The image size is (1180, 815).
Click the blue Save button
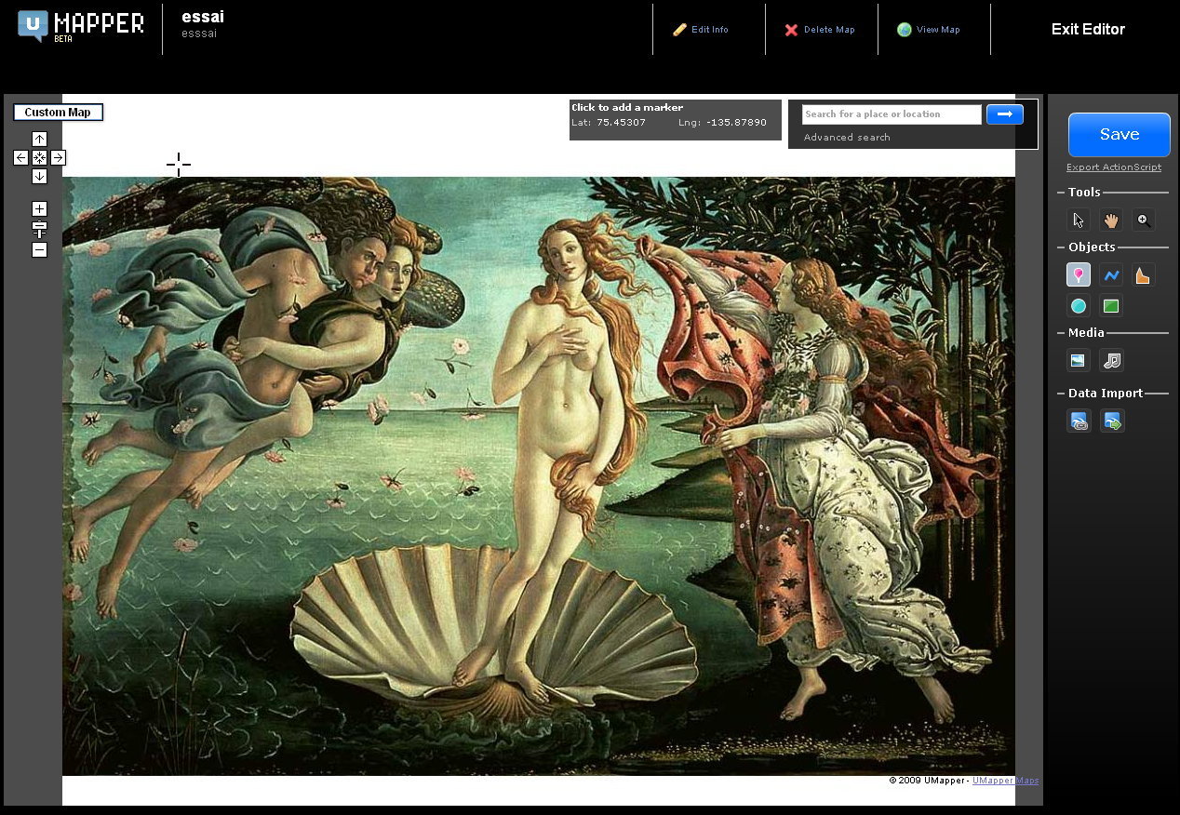[1120, 135]
